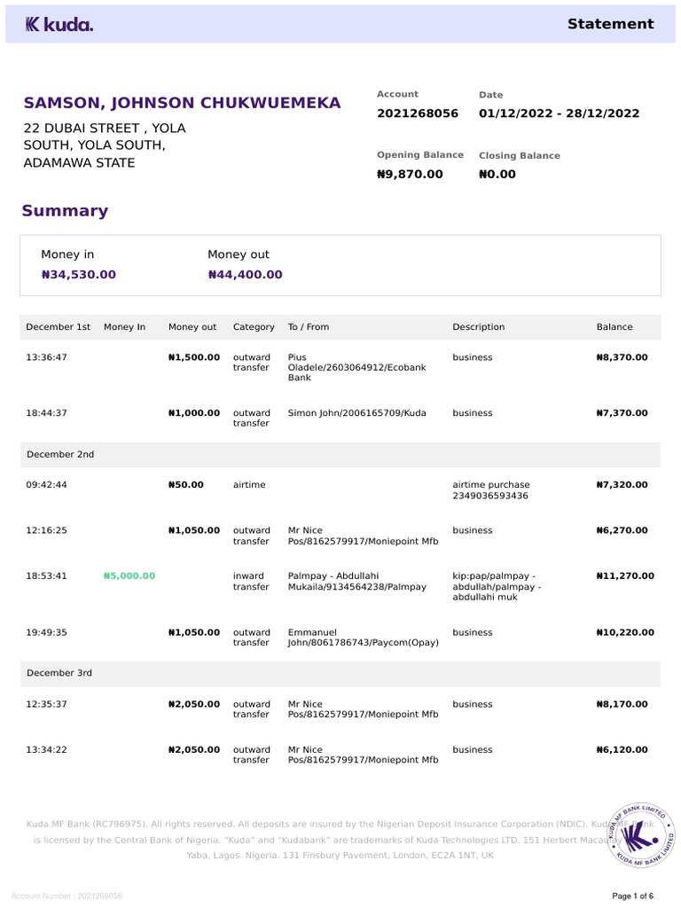Select the account holder name Samson, Johnson Chukwuemeka
This screenshot has width=681, height=908.
pyautogui.click(x=182, y=103)
